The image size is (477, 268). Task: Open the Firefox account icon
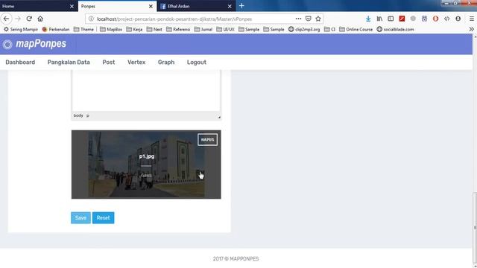[x=458, y=19]
